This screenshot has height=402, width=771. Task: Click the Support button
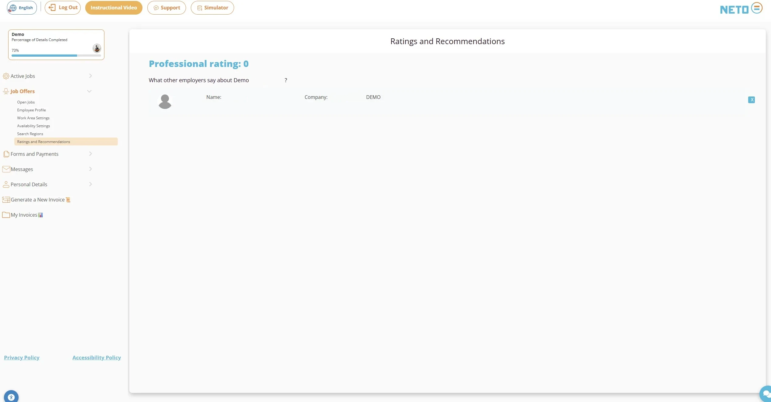[x=166, y=8]
